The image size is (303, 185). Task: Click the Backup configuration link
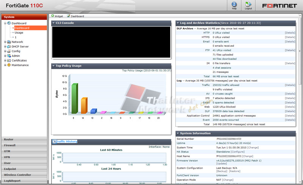click(222, 171)
